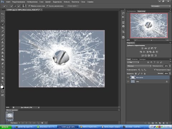The height and width of the screenshot is (129, 172).
Task: Toggle 'Усилить автоматически' checkbox
Action: (x=47, y=6)
